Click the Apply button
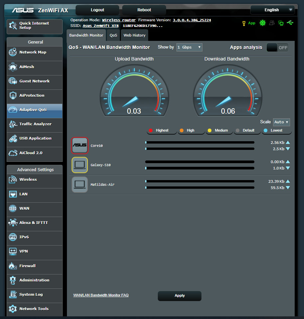Screen dimensions: 304x319 pos(179,296)
